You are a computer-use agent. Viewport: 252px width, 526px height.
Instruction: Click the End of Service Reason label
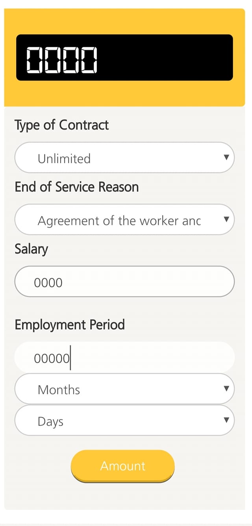coord(76,187)
